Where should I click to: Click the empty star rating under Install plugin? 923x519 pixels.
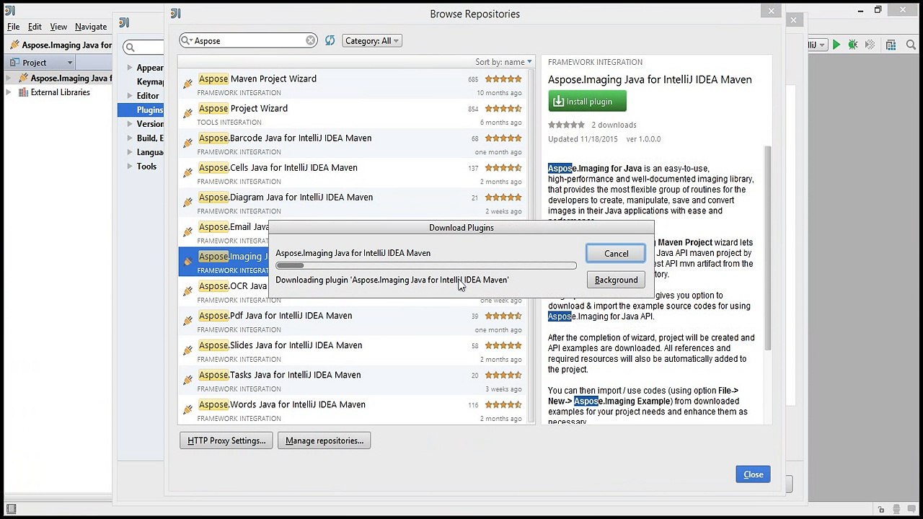(x=567, y=125)
